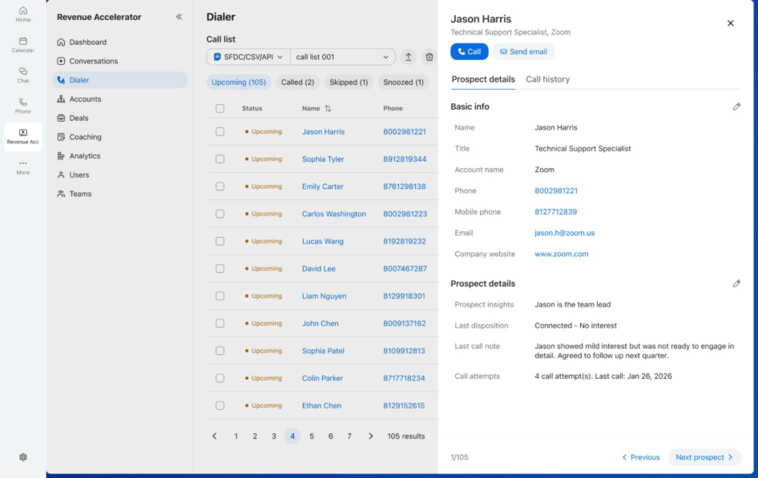Check the box for Liam Nguyen

220,296
